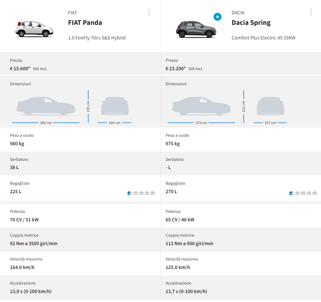
Task: Open the Dacia Spring three-dot options menu
Action: coord(311,12)
